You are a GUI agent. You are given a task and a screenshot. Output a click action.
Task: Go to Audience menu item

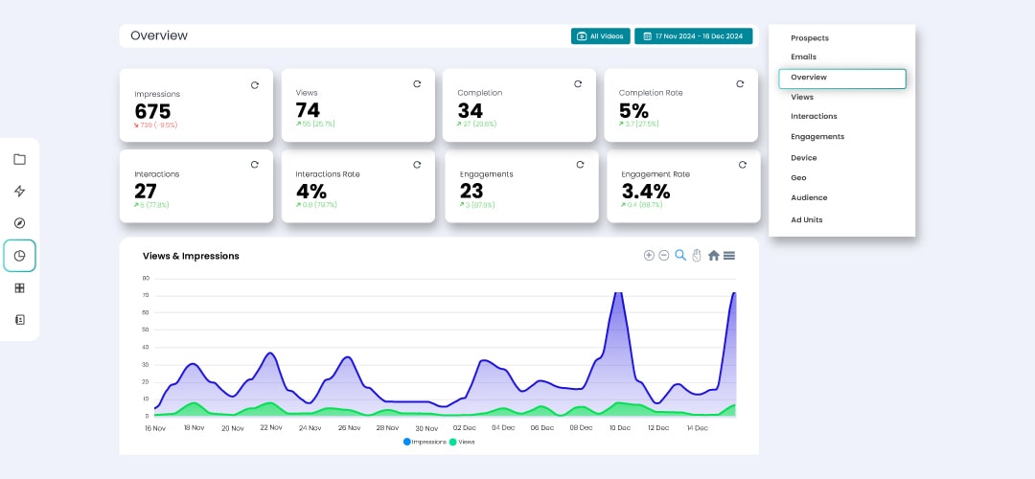pyautogui.click(x=809, y=198)
